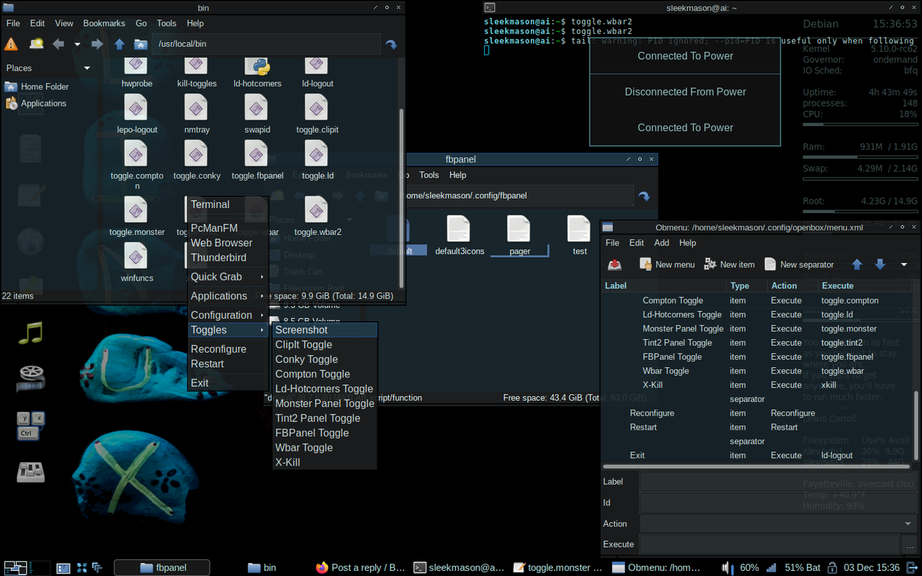Image resolution: width=922 pixels, height=576 pixels.
Task: Select the pager file in fbpanel window
Action: pyautogui.click(x=519, y=229)
